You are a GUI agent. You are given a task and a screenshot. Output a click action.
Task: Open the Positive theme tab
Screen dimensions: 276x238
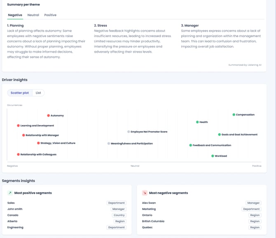50,15
